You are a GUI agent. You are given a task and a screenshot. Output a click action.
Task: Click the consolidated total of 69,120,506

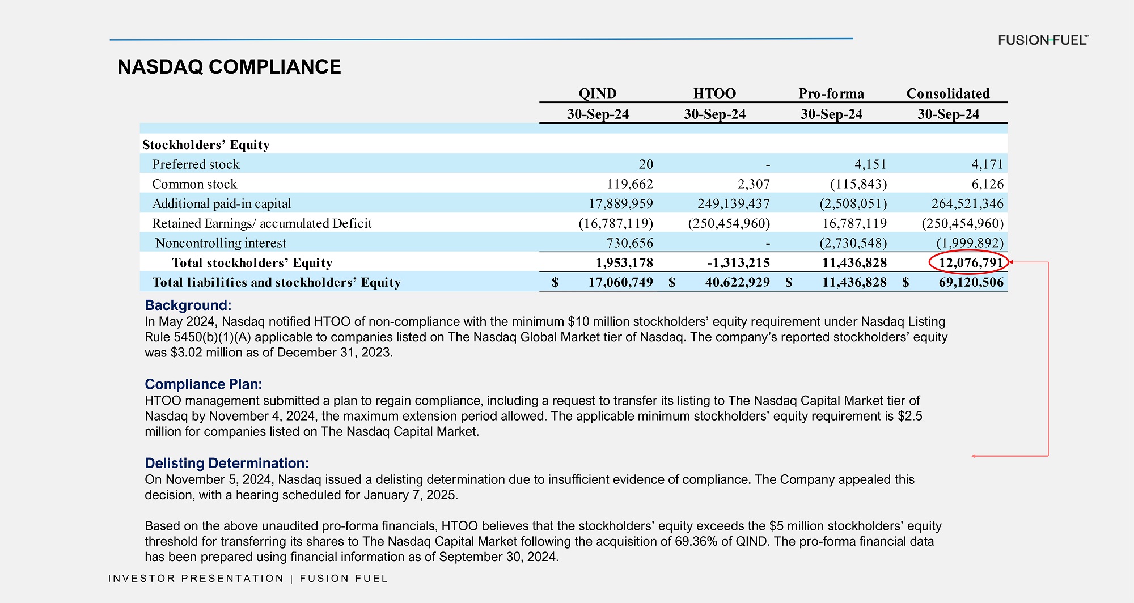click(x=971, y=282)
